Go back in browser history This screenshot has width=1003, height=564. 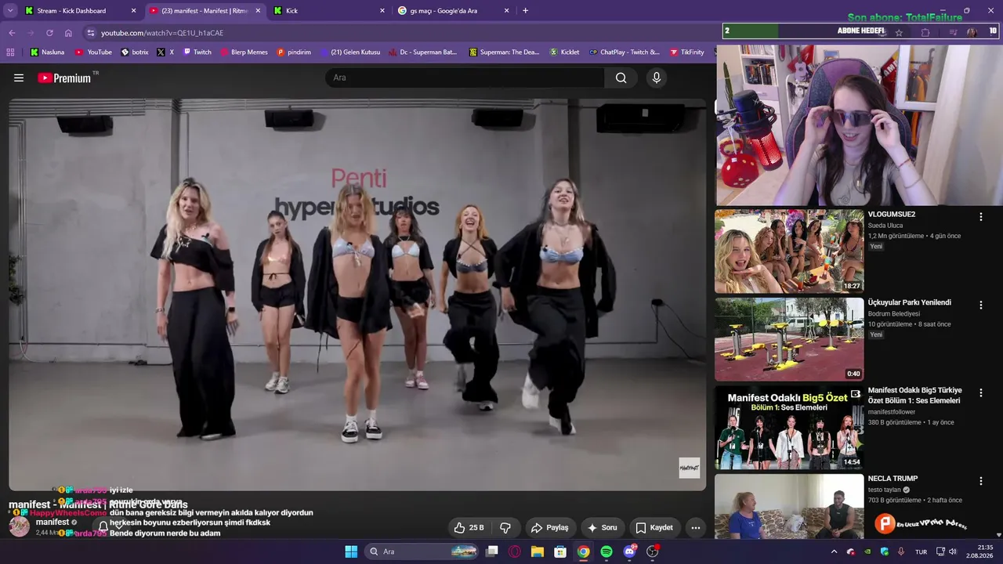click(12, 33)
